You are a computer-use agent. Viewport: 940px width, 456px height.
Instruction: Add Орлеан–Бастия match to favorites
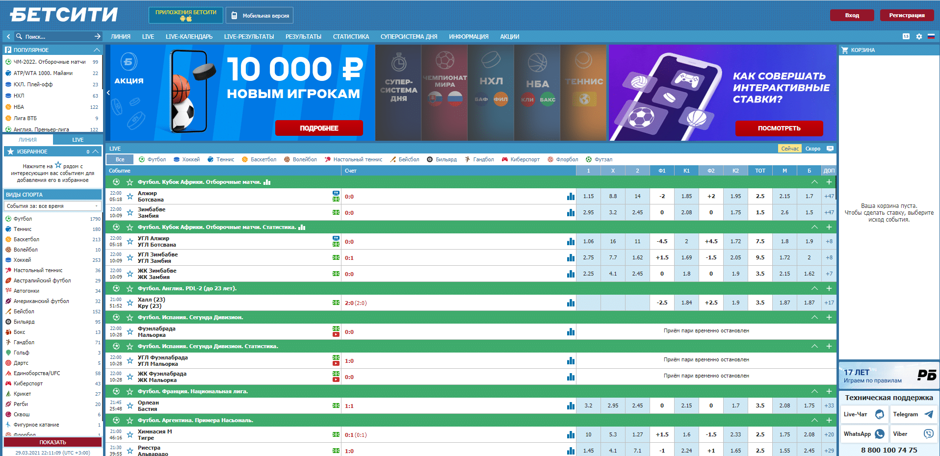tap(130, 406)
